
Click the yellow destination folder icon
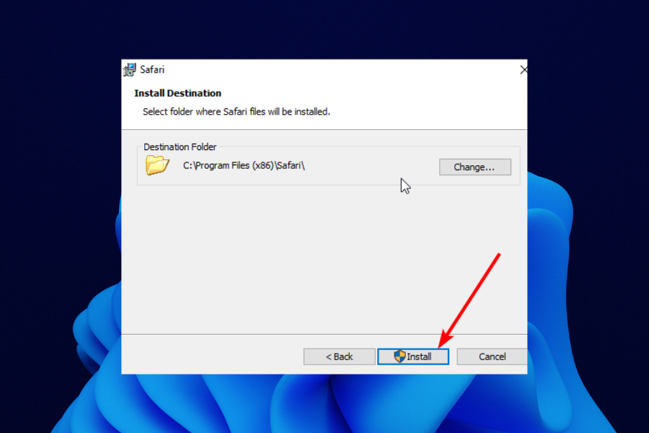point(157,165)
